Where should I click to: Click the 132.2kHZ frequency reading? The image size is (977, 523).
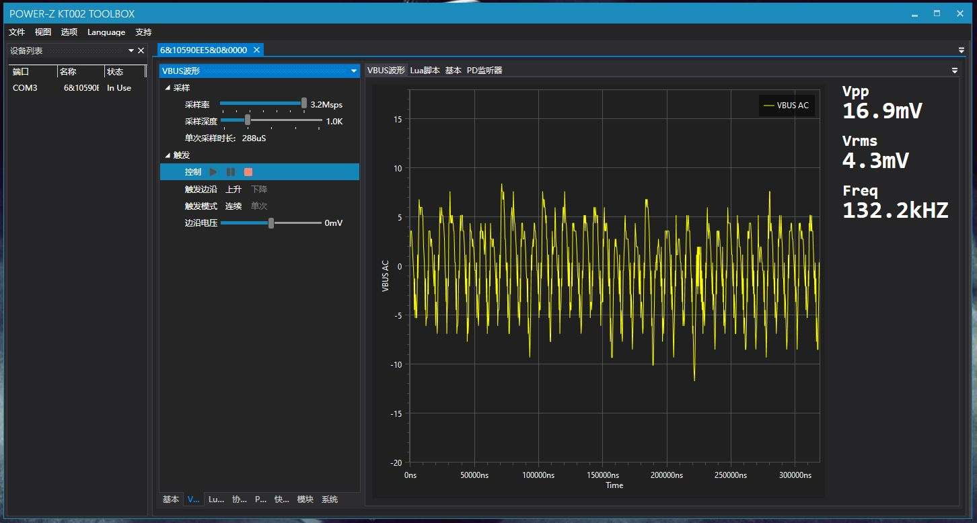tap(896, 210)
